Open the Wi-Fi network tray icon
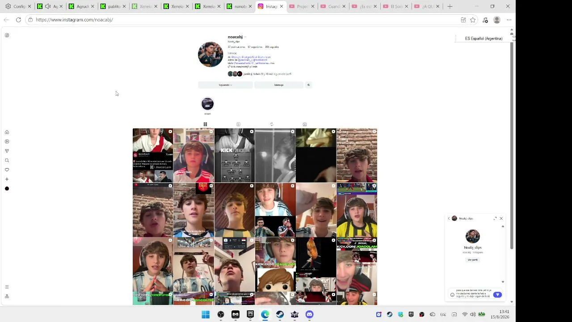Viewport: 572px width, 322px height. (465, 314)
